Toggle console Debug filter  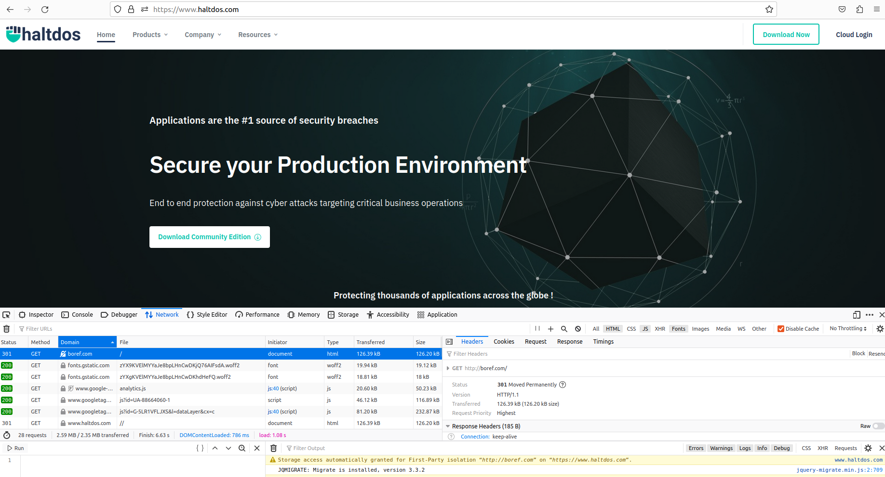coord(781,448)
